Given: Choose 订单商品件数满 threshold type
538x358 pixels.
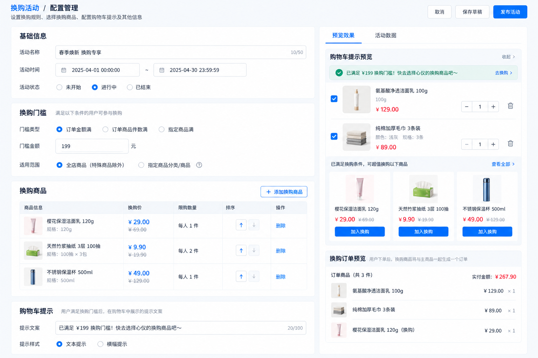Looking at the screenshot, I should coord(105,129).
